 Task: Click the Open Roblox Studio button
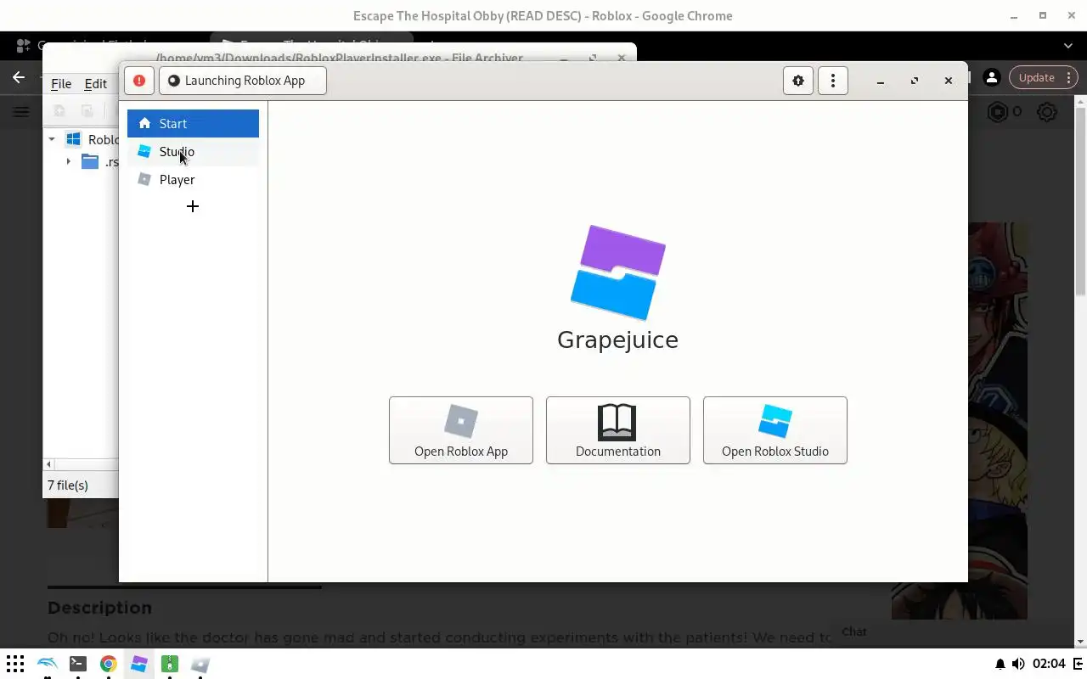tap(775, 430)
